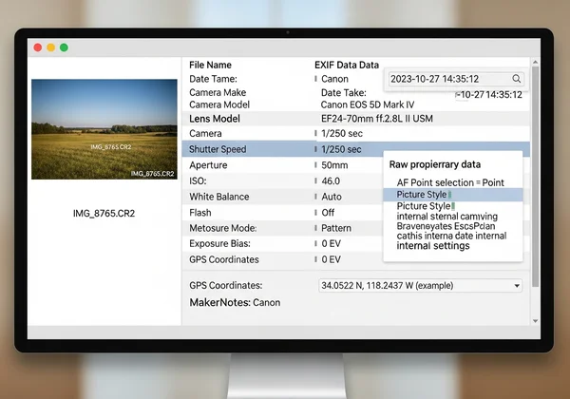Click the ISO row value 46.0
570x399 pixels.
pyautogui.click(x=331, y=180)
